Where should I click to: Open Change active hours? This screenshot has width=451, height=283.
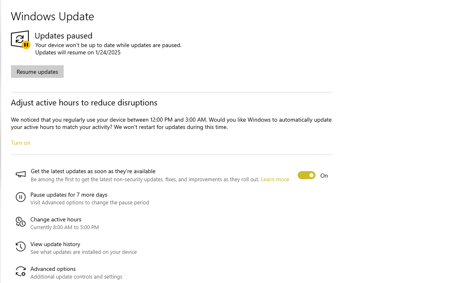[56, 219]
